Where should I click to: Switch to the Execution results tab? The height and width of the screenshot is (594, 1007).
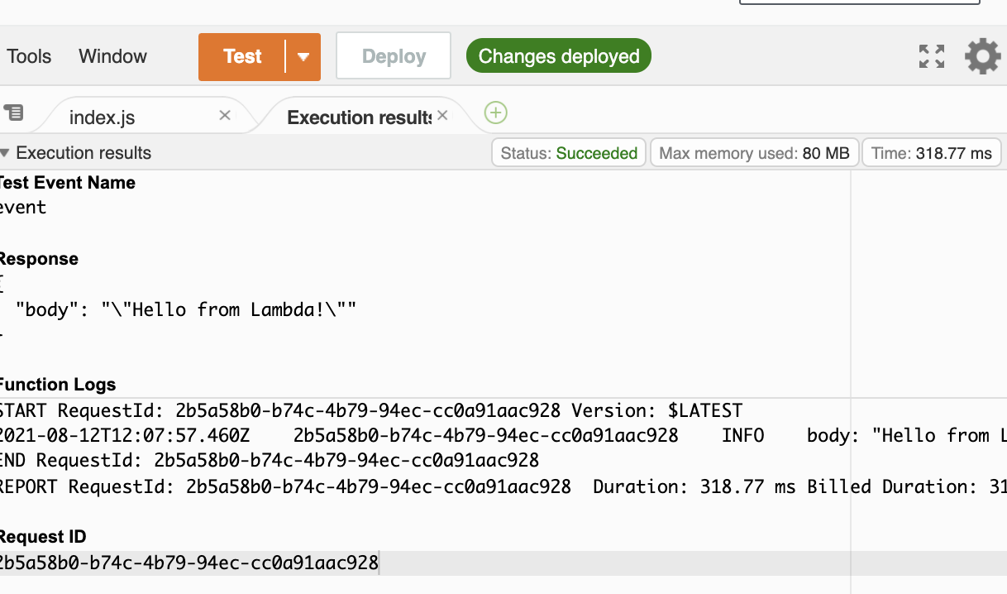(x=359, y=117)
